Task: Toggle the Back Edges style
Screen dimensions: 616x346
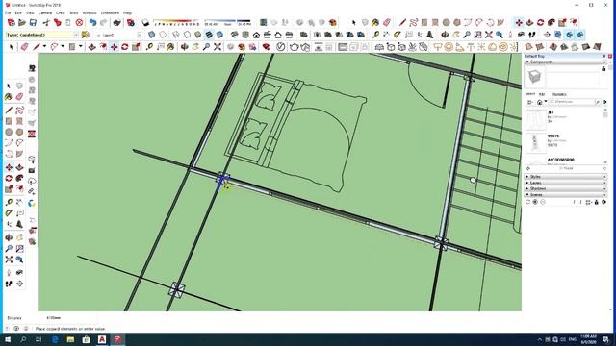Action: pyautogui.click(x=163, y=35)
